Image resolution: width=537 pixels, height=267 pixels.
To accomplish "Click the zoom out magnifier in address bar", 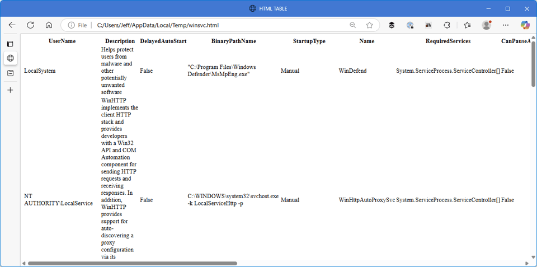I will click(x=352, y=25).
